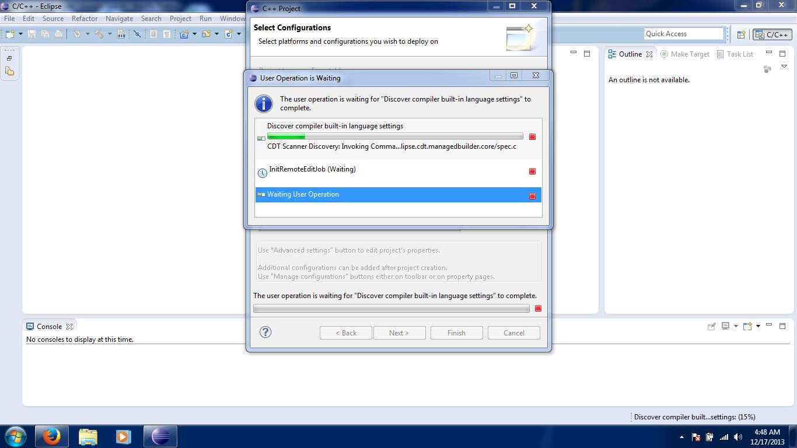Open the Source menu

(53, 19)
